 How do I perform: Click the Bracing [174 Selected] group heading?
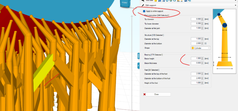coord(154,55)
